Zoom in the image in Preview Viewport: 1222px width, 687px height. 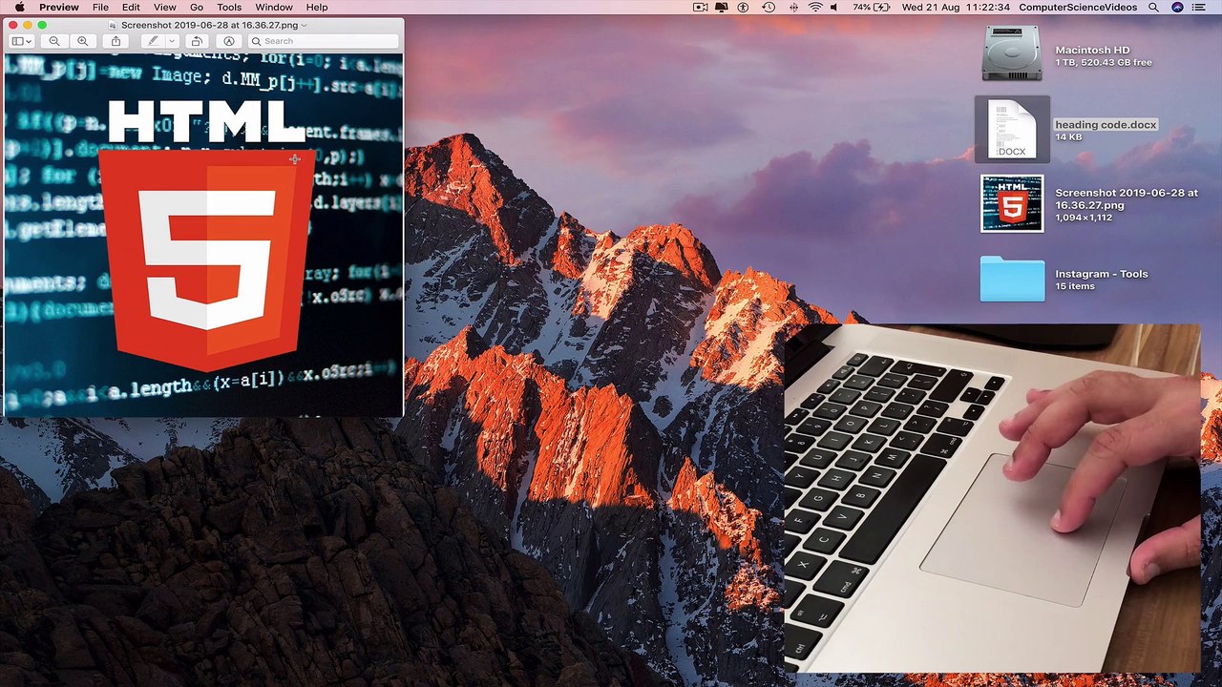pyautogui.click(x=82, y=41)
